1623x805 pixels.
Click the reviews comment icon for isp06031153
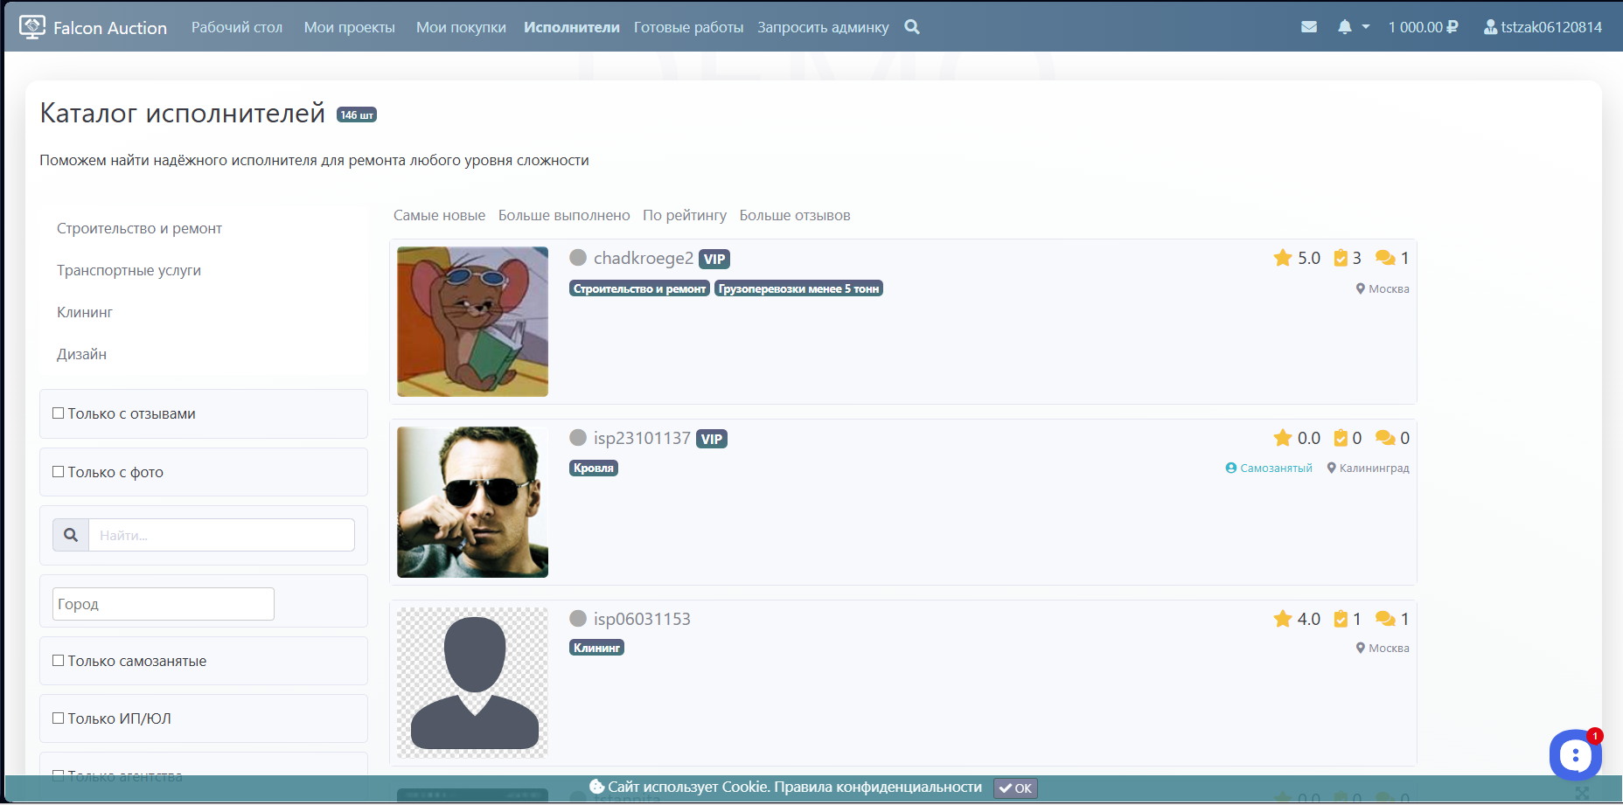tap(1384, 619)
